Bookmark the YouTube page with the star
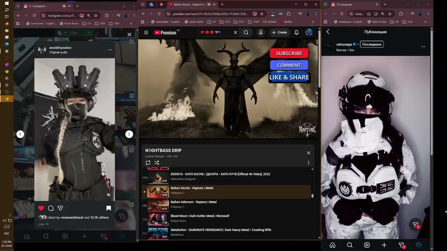The height and width of the screenshot is (251, 447). [x=262, y=14]
